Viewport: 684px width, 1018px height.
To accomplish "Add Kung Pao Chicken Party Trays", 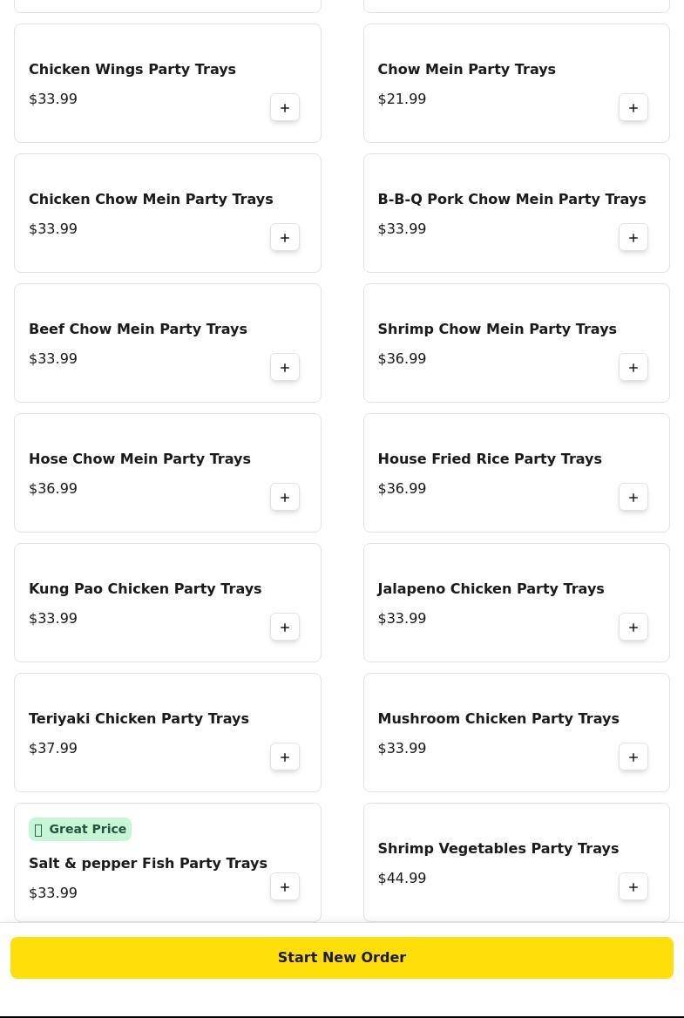I will (285, 628).
